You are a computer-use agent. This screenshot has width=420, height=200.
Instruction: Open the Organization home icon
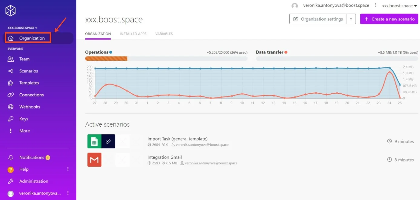pyautogui.click(x=11, y=38)
